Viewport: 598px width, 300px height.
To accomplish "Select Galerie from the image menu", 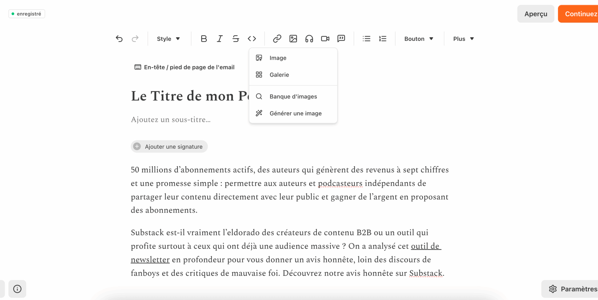I will [x=279, y=75].
